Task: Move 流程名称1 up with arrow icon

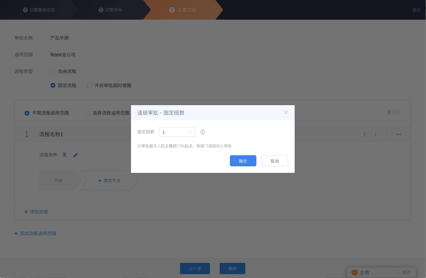Action: (364, 134)
